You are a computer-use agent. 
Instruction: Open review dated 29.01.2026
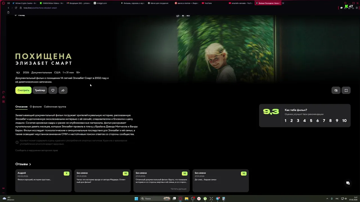click(103, 181)
